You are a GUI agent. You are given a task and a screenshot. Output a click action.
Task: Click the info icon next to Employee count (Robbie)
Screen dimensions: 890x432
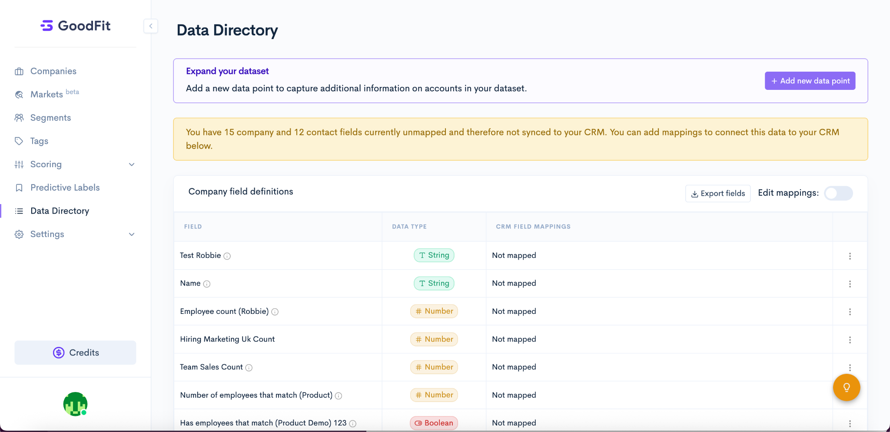275,312
